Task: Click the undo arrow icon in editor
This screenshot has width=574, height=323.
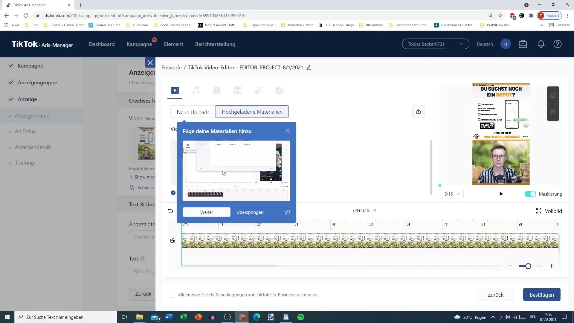Action: click(170, 211)
